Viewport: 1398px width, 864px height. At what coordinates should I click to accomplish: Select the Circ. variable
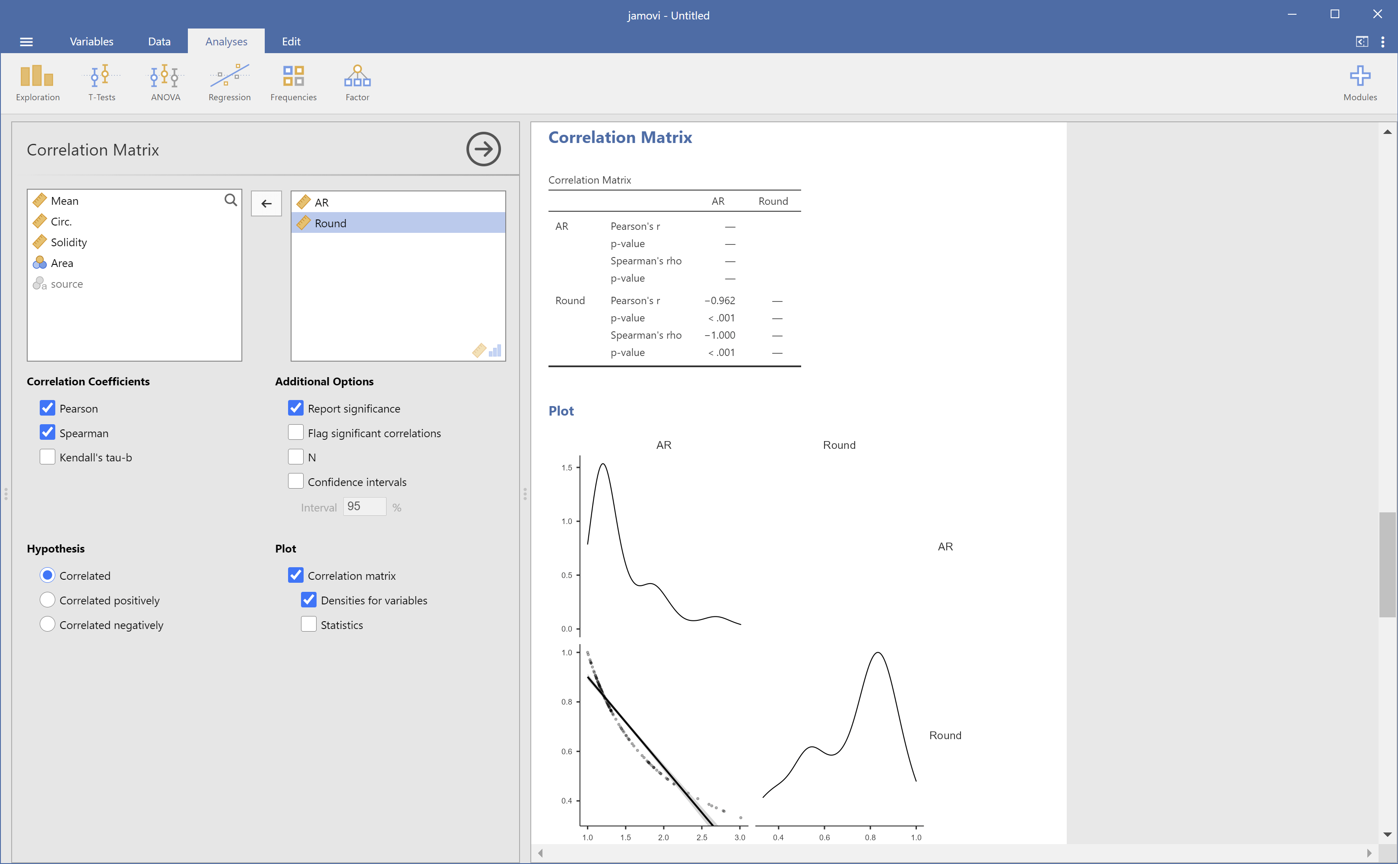pos(134,222)
